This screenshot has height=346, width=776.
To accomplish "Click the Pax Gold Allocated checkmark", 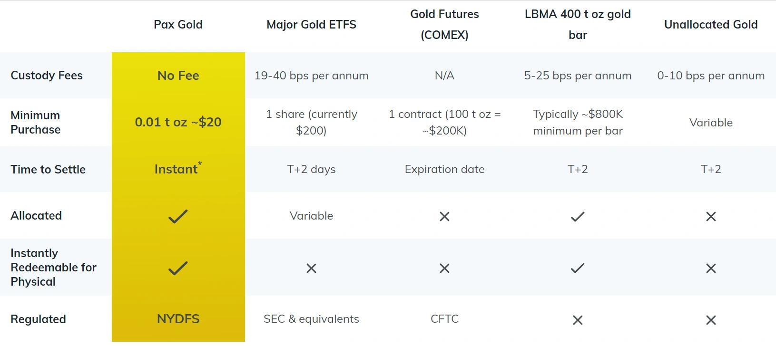I will [178, 216].
